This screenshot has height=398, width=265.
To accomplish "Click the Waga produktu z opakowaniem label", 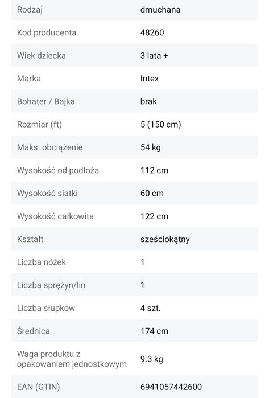I will click(72, 359).
